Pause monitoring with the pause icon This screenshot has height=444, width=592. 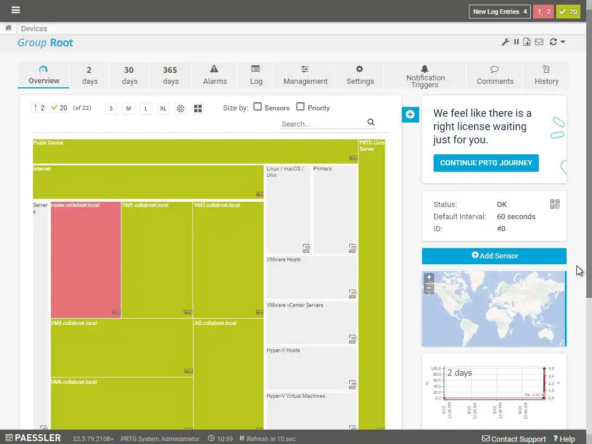click(x=516, y=42)
